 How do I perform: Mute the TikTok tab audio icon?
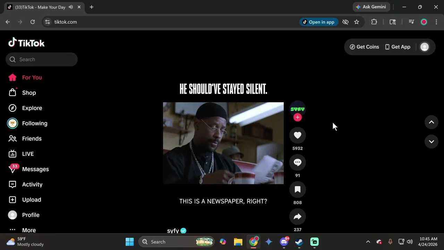point(71,7)
